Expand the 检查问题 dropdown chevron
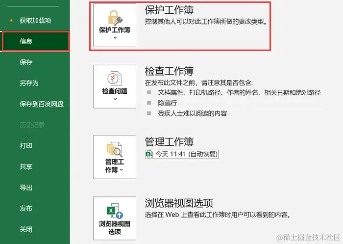This screenshot has height=244, width=343. tap(115, 99)
